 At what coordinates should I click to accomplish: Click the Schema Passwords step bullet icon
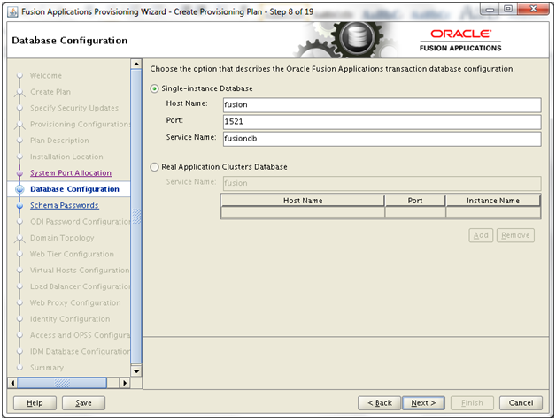pyautogui.click(x=19, y=206)
